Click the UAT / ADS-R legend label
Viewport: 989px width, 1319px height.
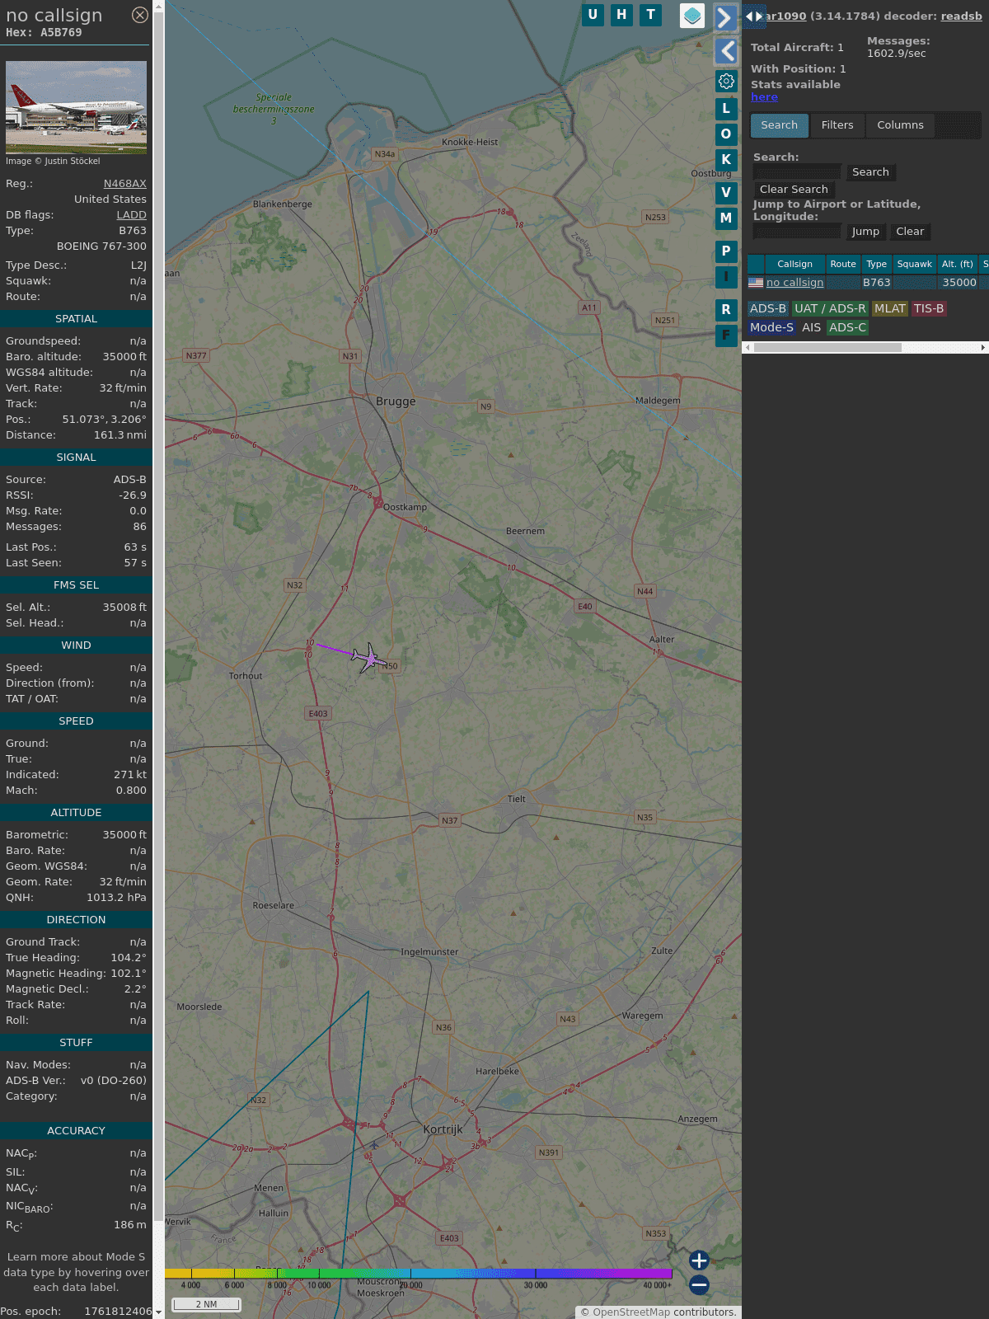point(830,308)
